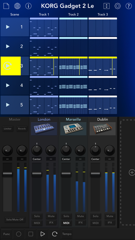135x240 pixels.
Task: Solo the London track
Action: click(x=37, y=216)
